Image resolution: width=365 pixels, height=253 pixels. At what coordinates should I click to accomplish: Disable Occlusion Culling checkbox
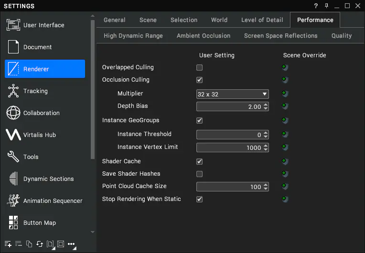coord(200,80)
